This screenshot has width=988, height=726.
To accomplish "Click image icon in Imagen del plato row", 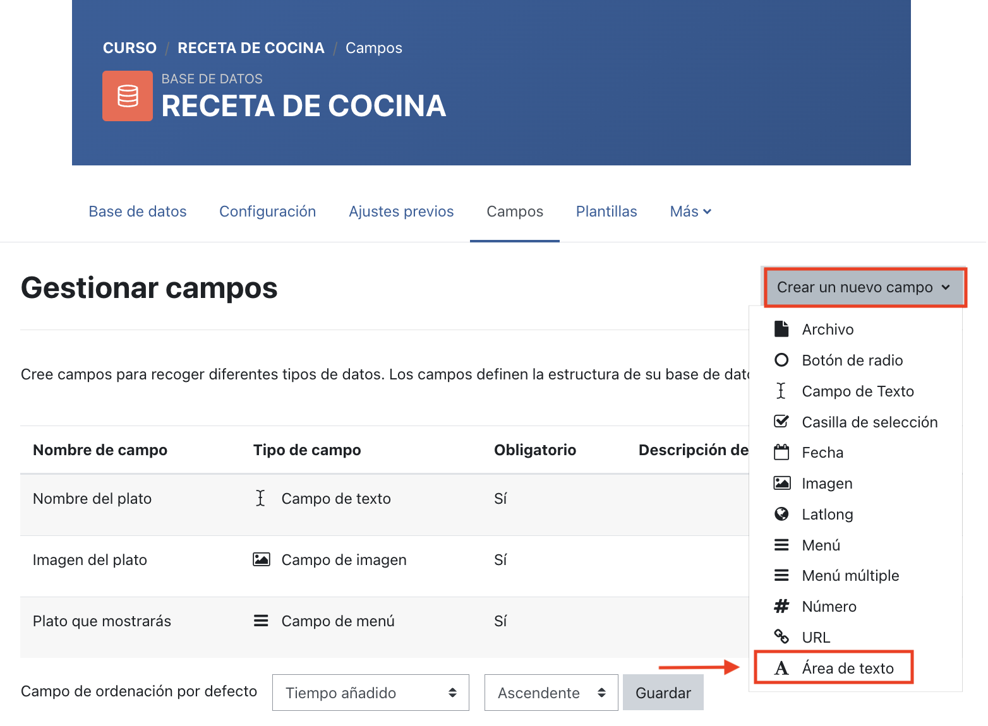I will (x=262, y=559).
